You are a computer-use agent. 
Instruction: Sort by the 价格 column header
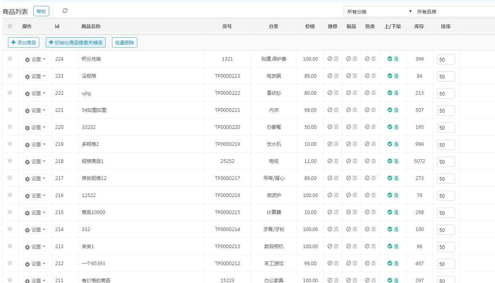coord(310,27)
